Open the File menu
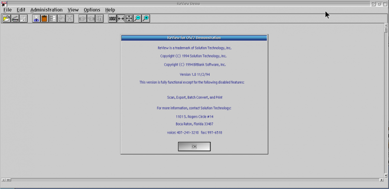389x189 pixels. 7,10
